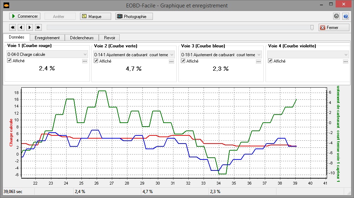Jump to start with rewind icon
This screenshot has height=198, width=354.
[x=13, y=27]
